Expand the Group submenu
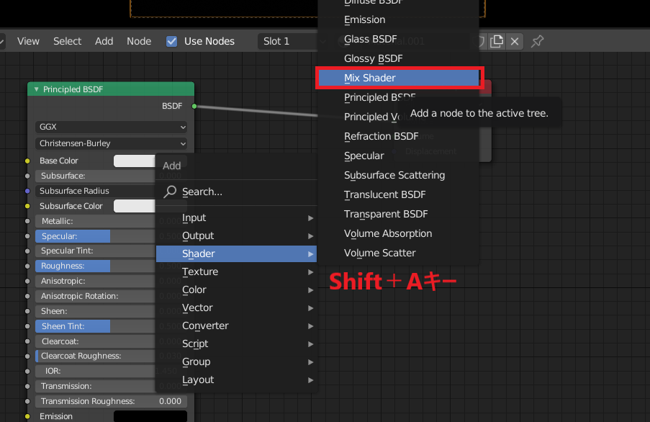Viewport: 650px width, 422px height. (x=236, y=362)
